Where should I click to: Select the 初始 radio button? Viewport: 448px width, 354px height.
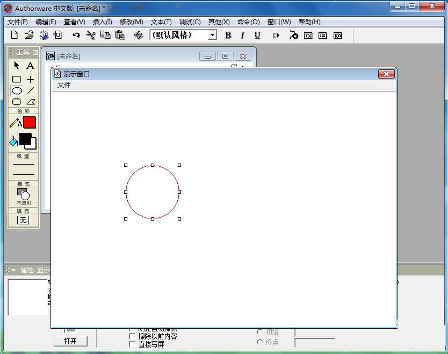pyautogui.click(x=260, y=332)
